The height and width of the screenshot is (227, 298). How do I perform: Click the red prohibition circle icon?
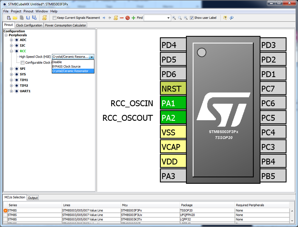coord(128,18)
